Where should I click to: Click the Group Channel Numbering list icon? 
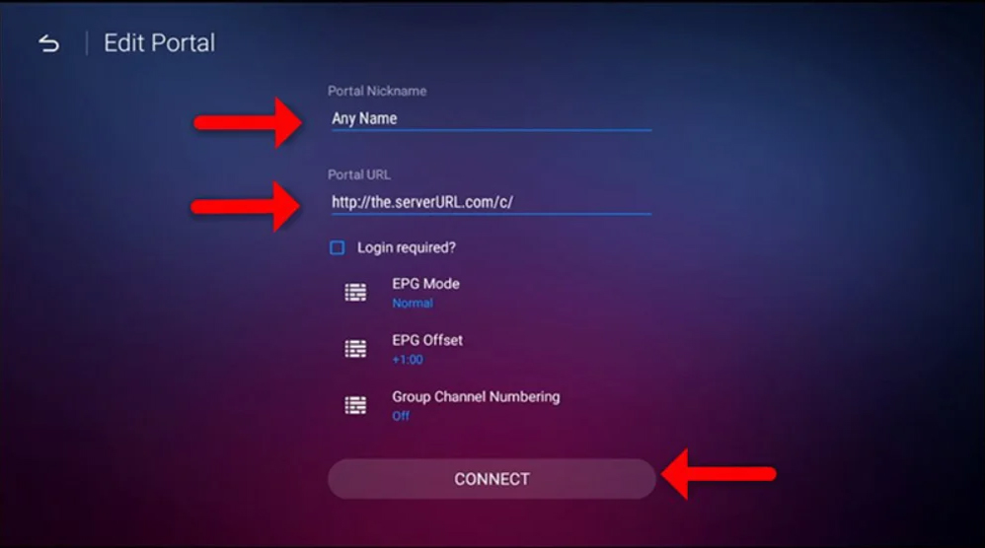tap(355, 405)
